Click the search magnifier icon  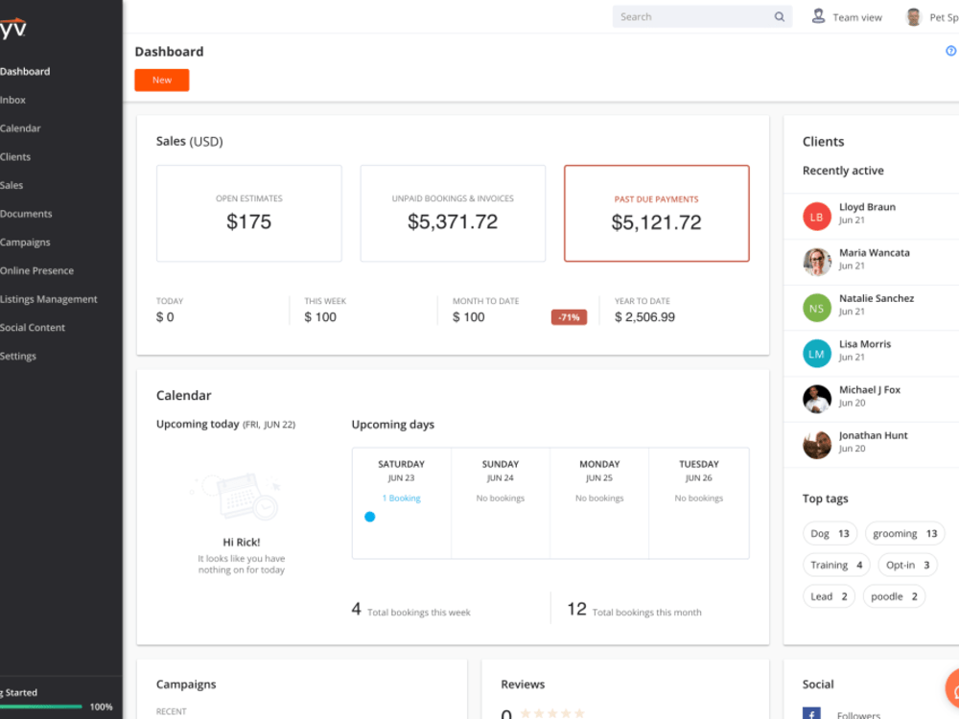point(779,17)
